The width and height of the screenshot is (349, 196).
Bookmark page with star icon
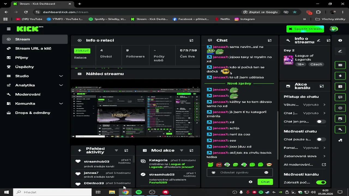point(295,12)
